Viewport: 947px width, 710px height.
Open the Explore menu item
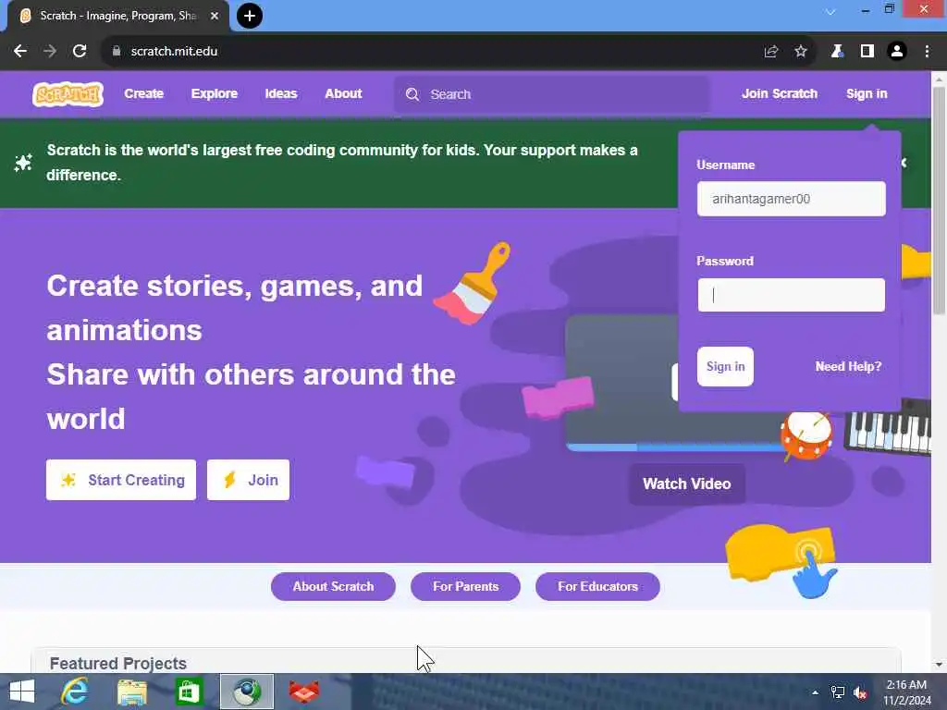(x=215, y=93)
